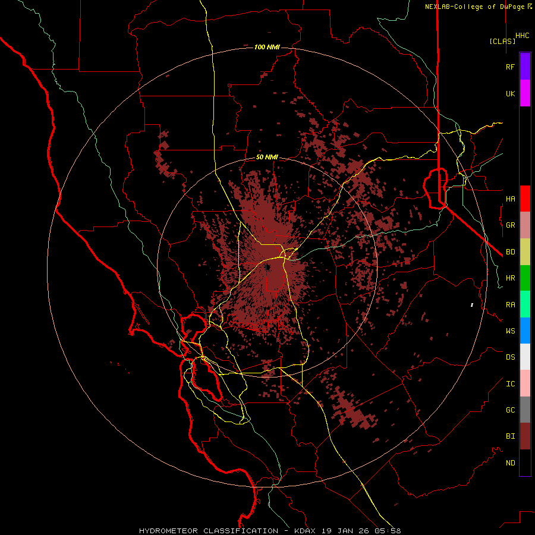Click the DS white legend swatch
The height and width of the screenshot is (535, 535).
(x=525, y=357)
